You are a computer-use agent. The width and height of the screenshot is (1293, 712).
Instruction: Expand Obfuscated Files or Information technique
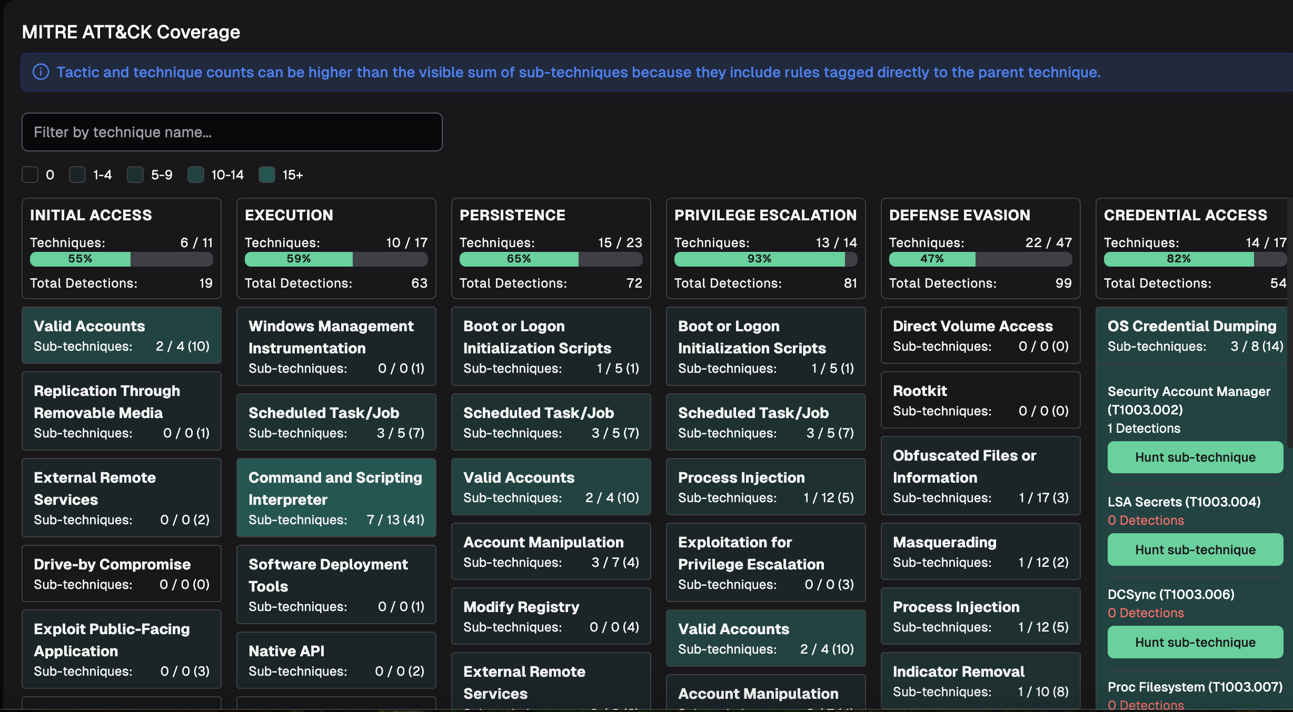[980, 475]
